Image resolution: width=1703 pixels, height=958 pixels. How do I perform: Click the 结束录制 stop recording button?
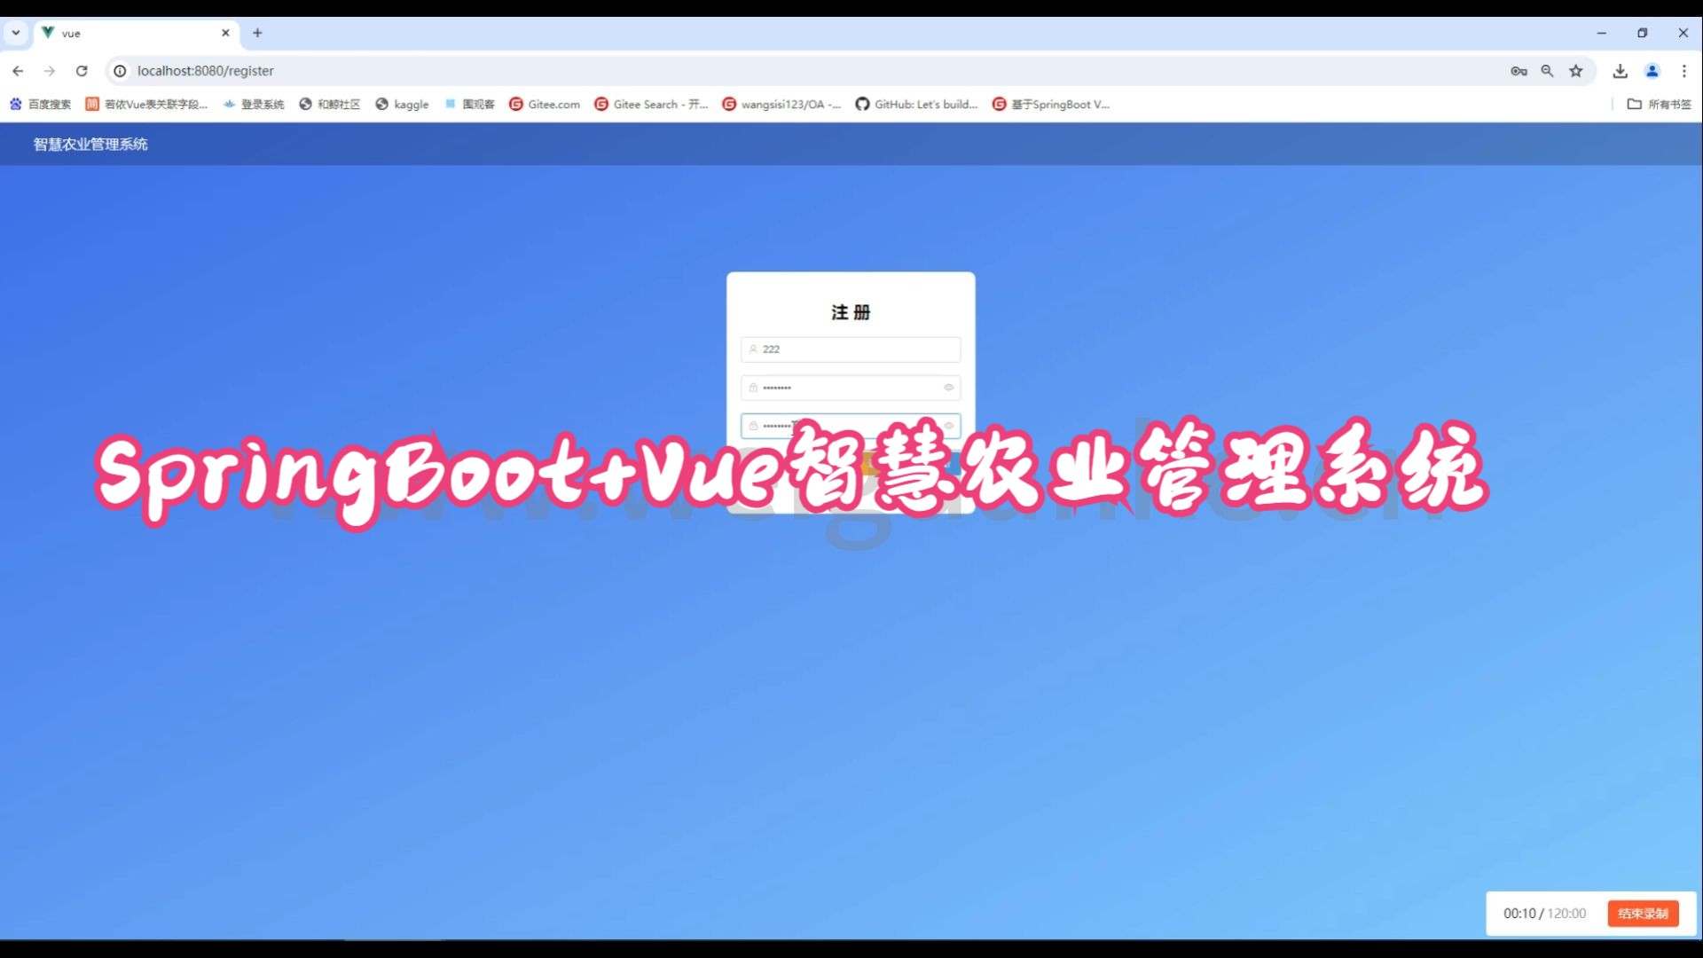[1643, 914]
